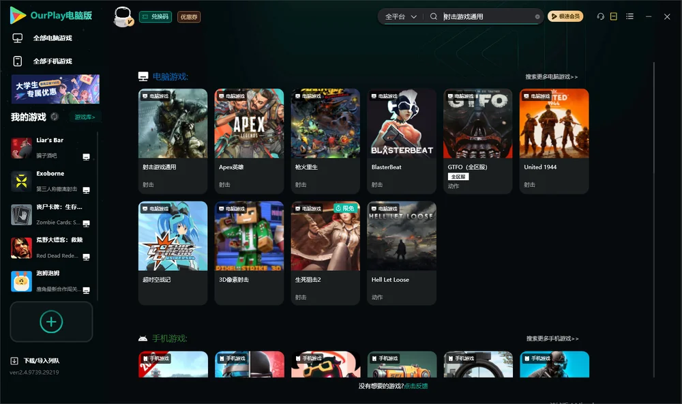The height and width of the screenshot is (404, 682).
Task: Open United 1944 game card
Action: point(554,141)
